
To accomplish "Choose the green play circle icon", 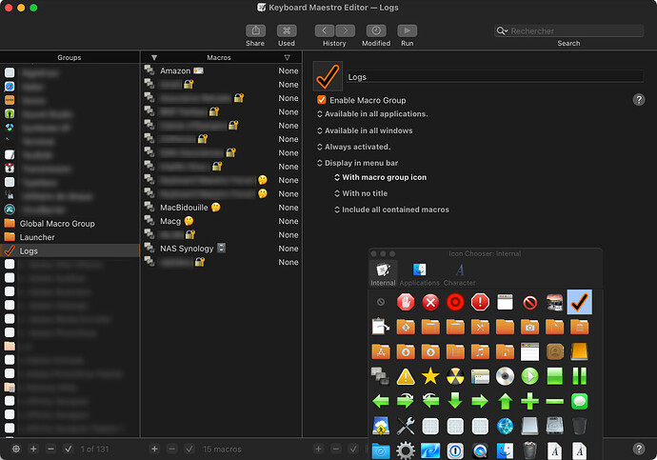I will coord(530,376).
